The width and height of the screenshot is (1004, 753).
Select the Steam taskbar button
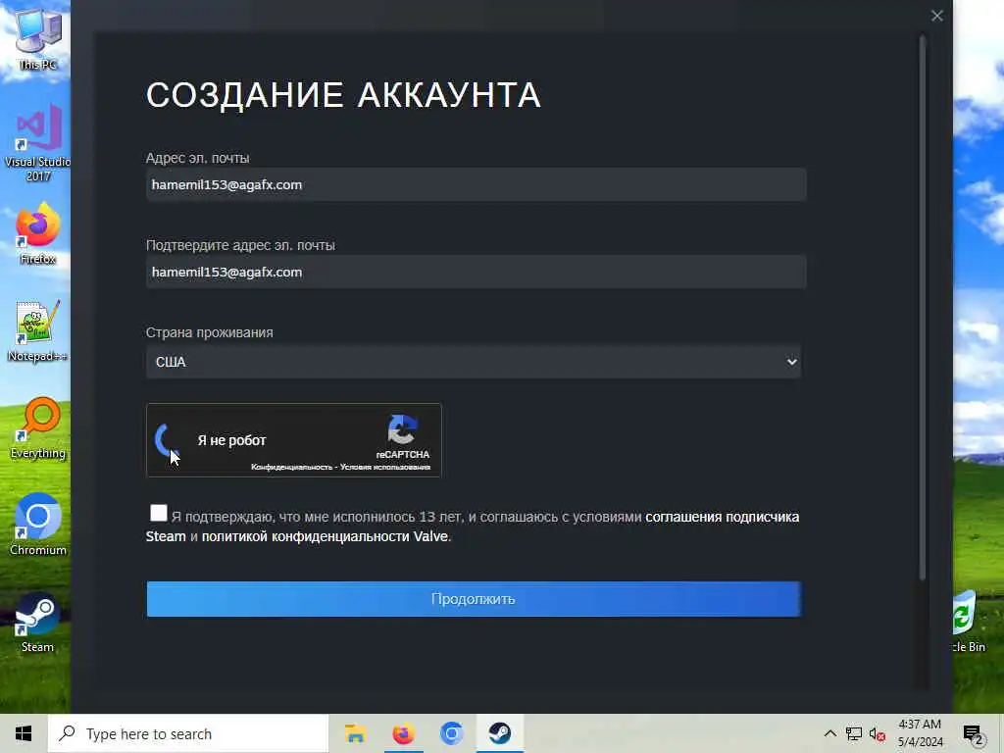tap(500, 733)
